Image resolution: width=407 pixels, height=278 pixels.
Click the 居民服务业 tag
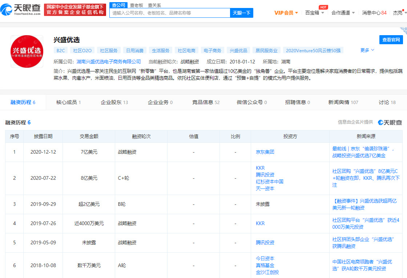click(x=267, y=50)
